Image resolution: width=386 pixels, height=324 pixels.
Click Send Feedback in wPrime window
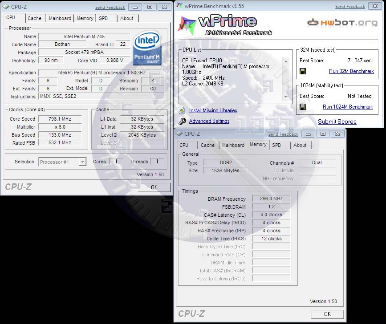[x=350, y=7]
